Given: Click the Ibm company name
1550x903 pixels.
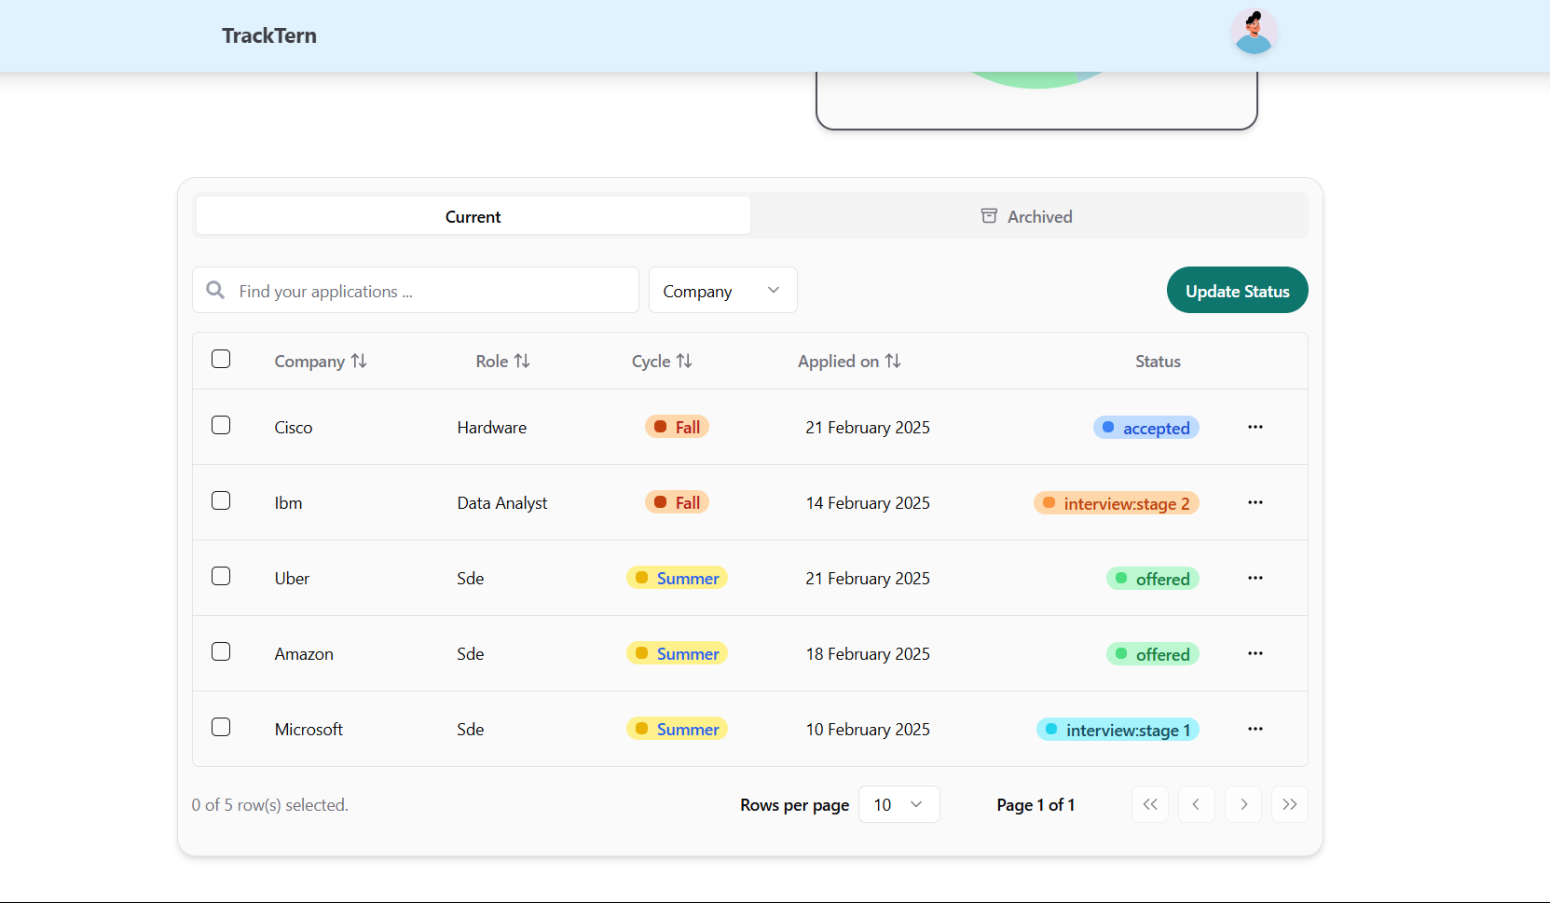Looking at the screenshot, I should coord(288,503).
